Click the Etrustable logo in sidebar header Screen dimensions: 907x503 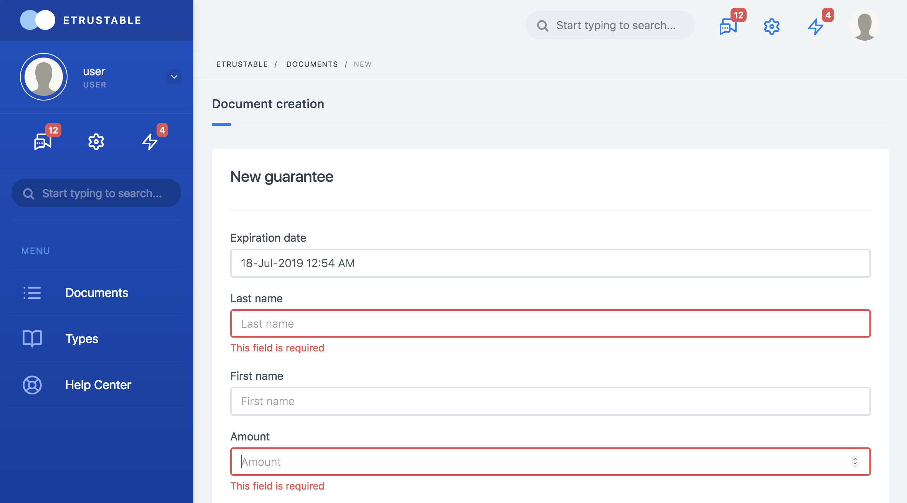tap(38, 20)
